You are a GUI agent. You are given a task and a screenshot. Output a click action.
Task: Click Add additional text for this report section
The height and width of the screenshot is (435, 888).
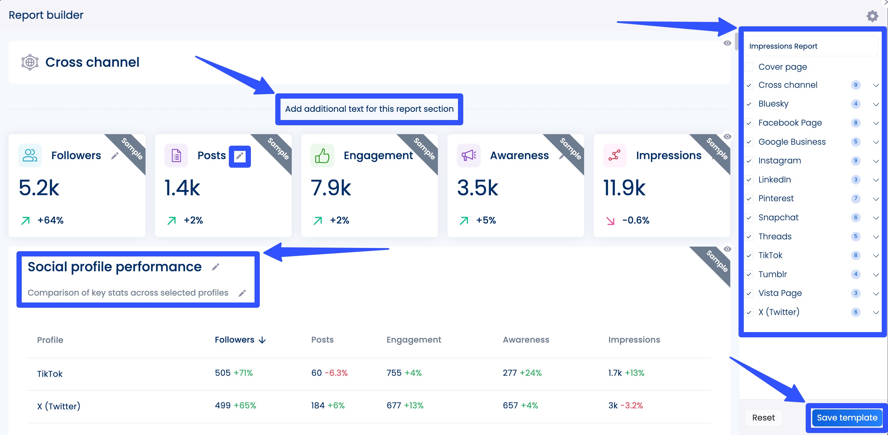[369, 109]
